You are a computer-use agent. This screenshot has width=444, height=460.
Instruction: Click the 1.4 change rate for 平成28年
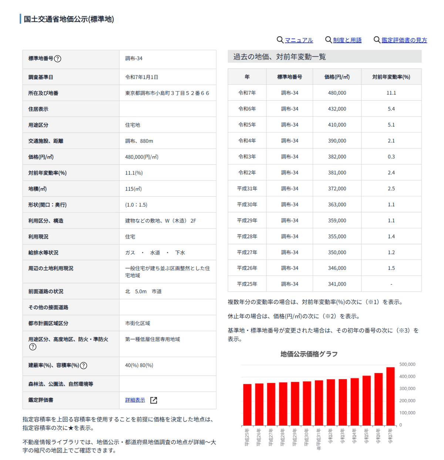391,236
